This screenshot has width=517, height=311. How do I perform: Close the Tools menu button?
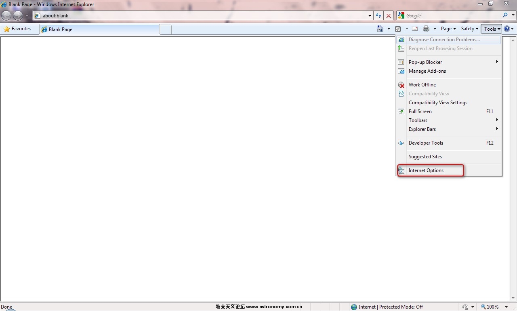(x=491, y=29)
